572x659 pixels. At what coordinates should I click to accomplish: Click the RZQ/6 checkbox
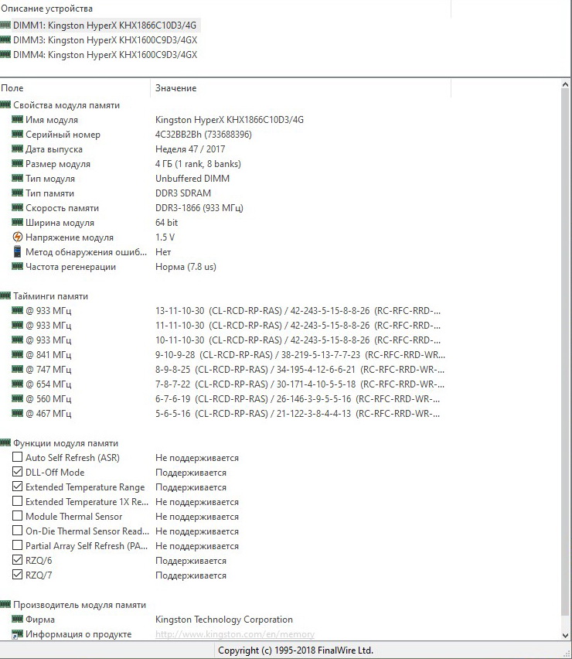[x=17, y=560]
